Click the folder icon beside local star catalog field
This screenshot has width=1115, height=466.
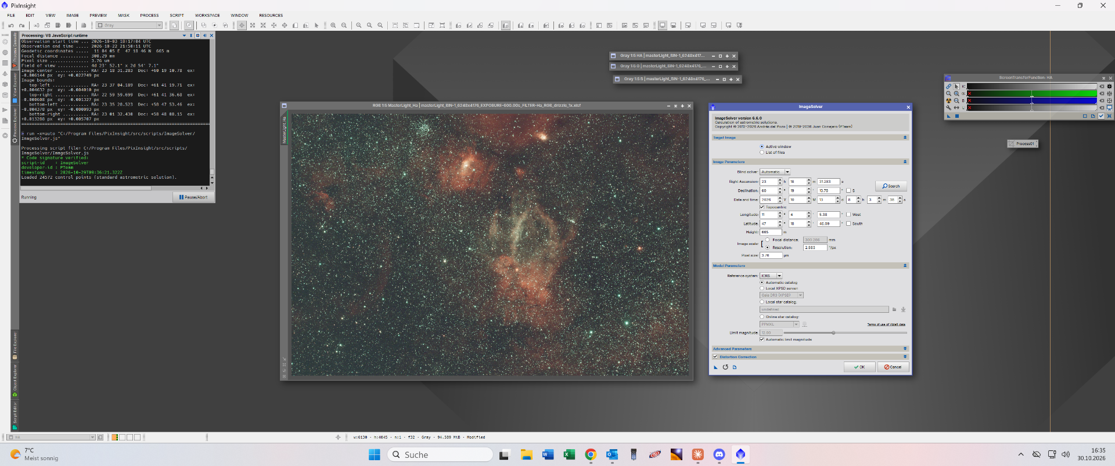coord(894,309)
